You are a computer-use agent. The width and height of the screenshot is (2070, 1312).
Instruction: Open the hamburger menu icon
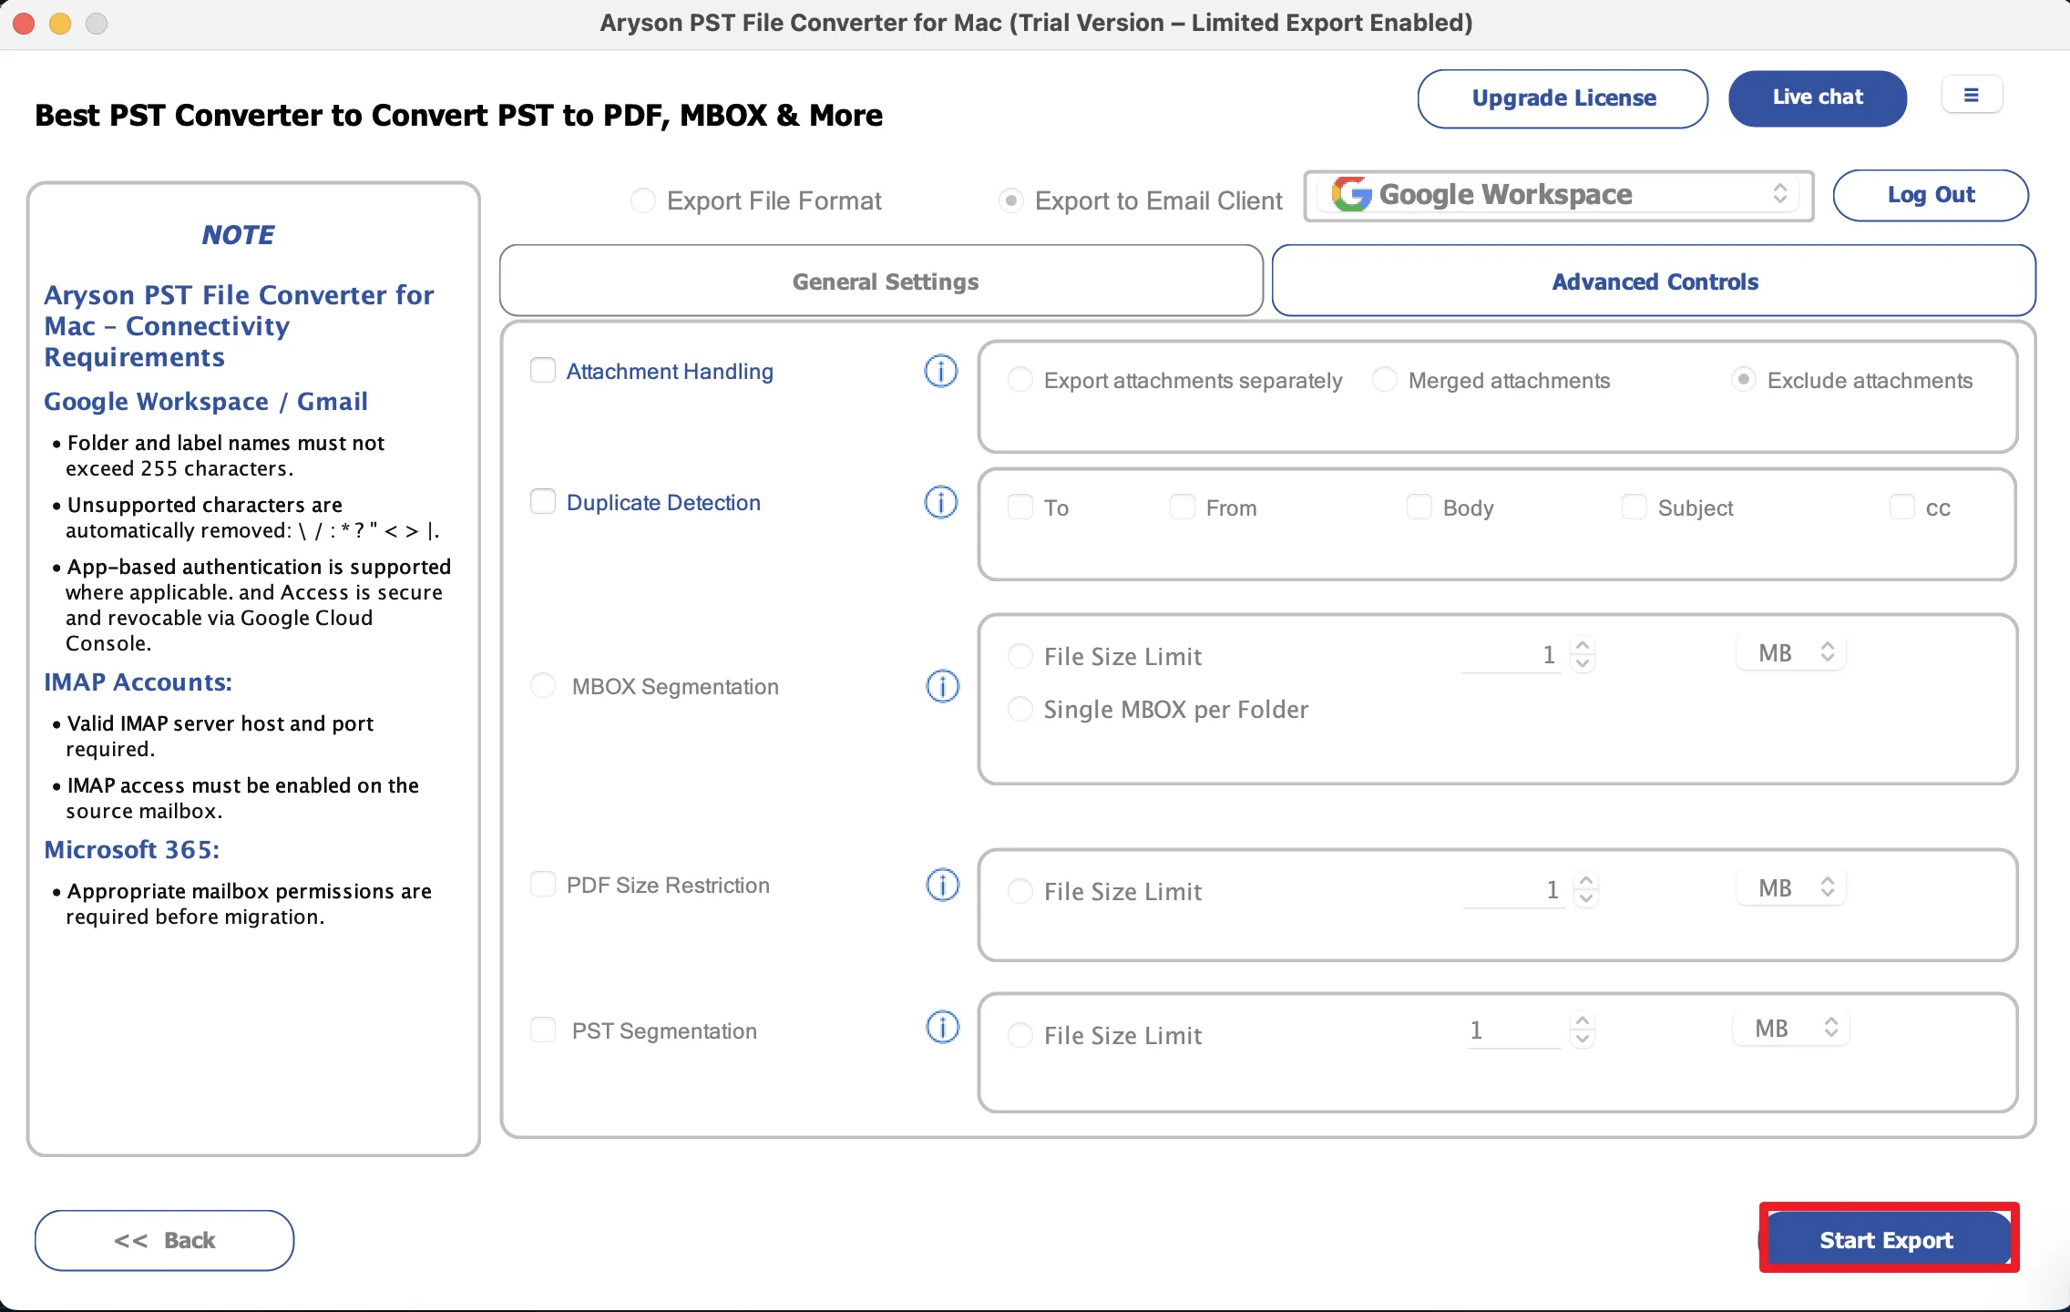tap(1972, 95)
